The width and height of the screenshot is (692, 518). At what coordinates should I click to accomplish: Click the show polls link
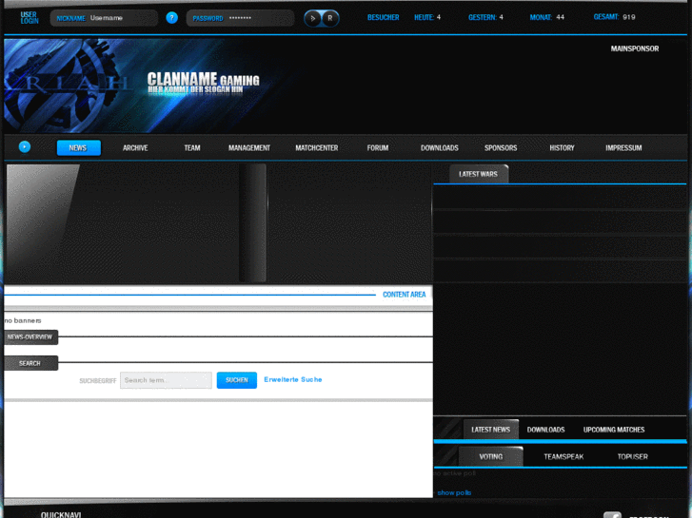click(x=454, y=493)
